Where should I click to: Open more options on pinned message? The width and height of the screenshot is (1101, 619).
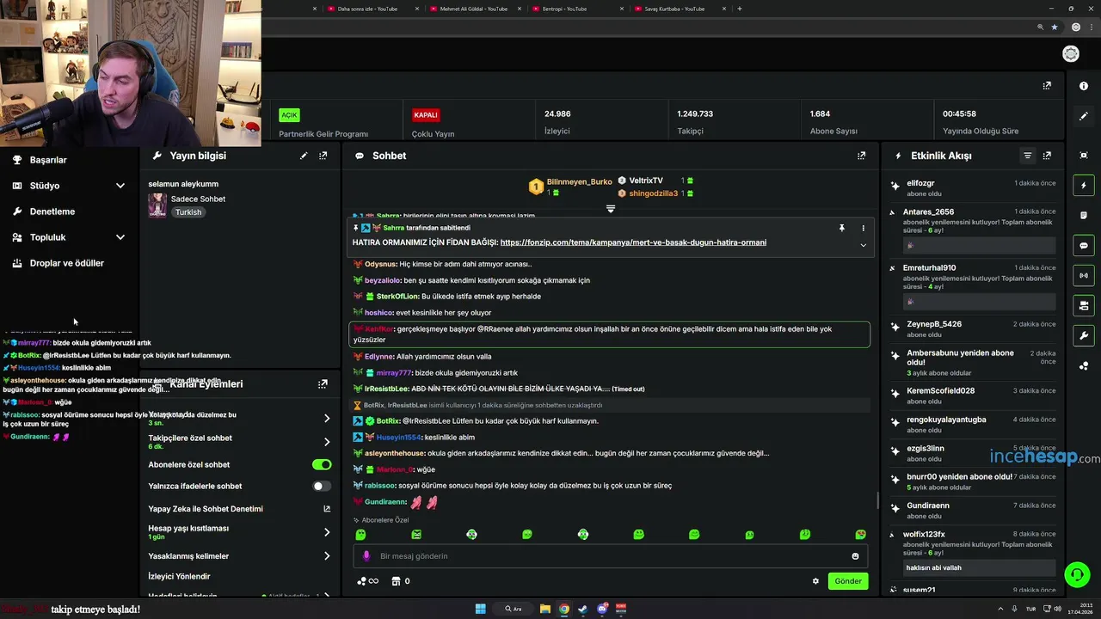point(863,228)
